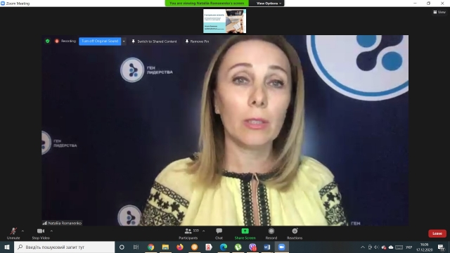Open Cortana circle on taskbar

click(122, 247)
